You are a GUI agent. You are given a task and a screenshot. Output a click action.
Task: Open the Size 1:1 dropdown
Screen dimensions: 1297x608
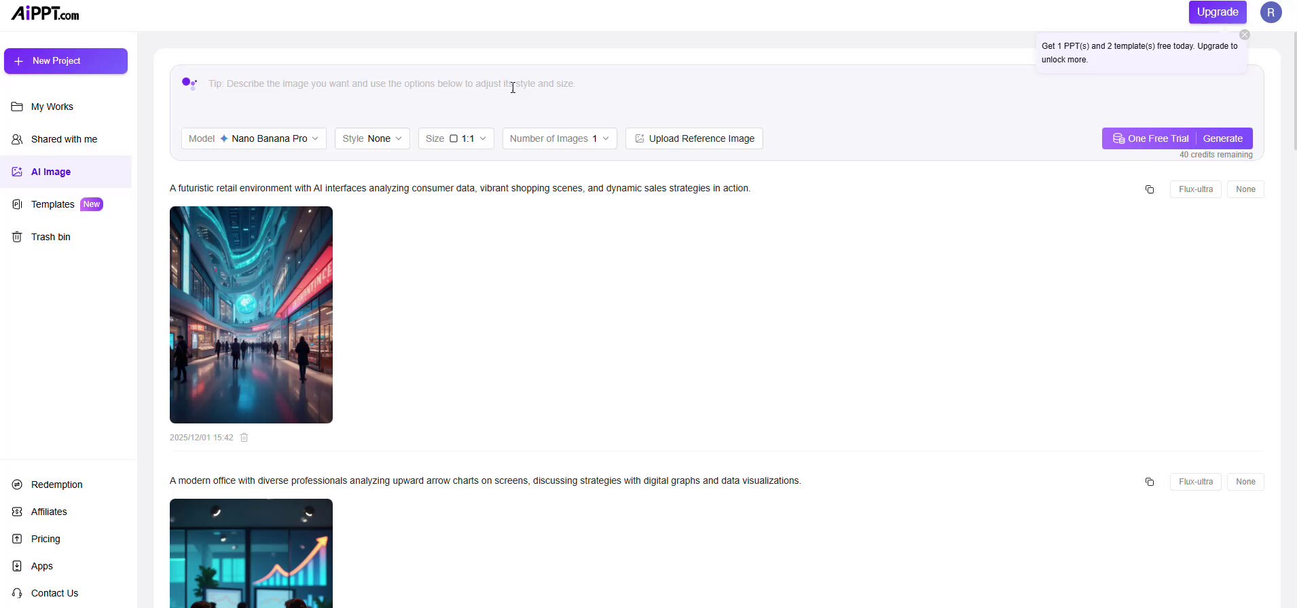(456, 138)
